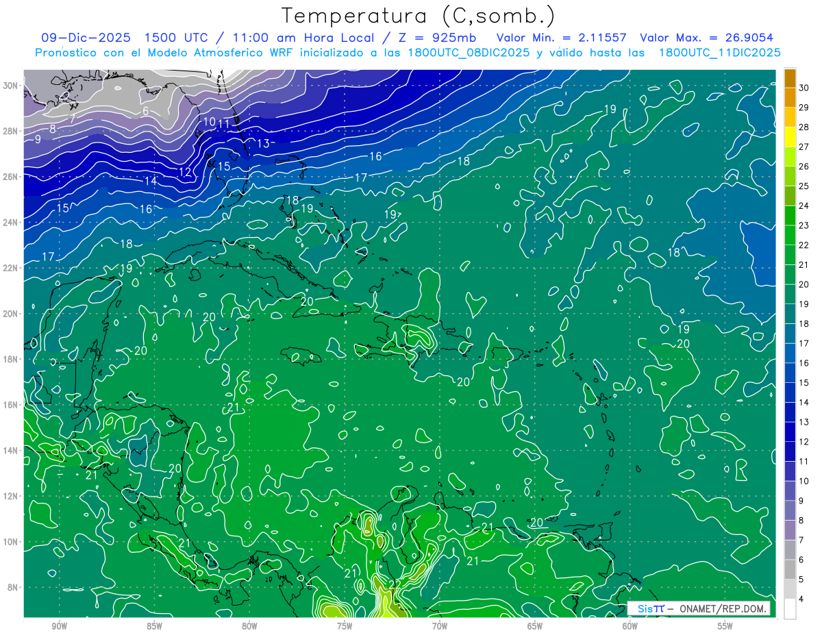Click the '25' label on the colorbar
This screenshot has height=635, width=822.
click(x=804, y=186)
